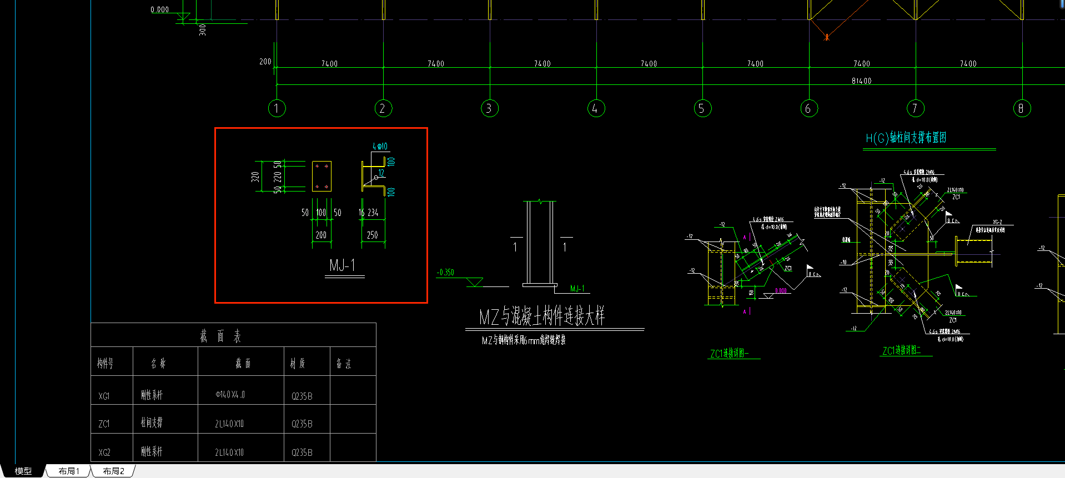
Task: Click the 250 dimension in MJ-1 detail
Action: (372, 235)
